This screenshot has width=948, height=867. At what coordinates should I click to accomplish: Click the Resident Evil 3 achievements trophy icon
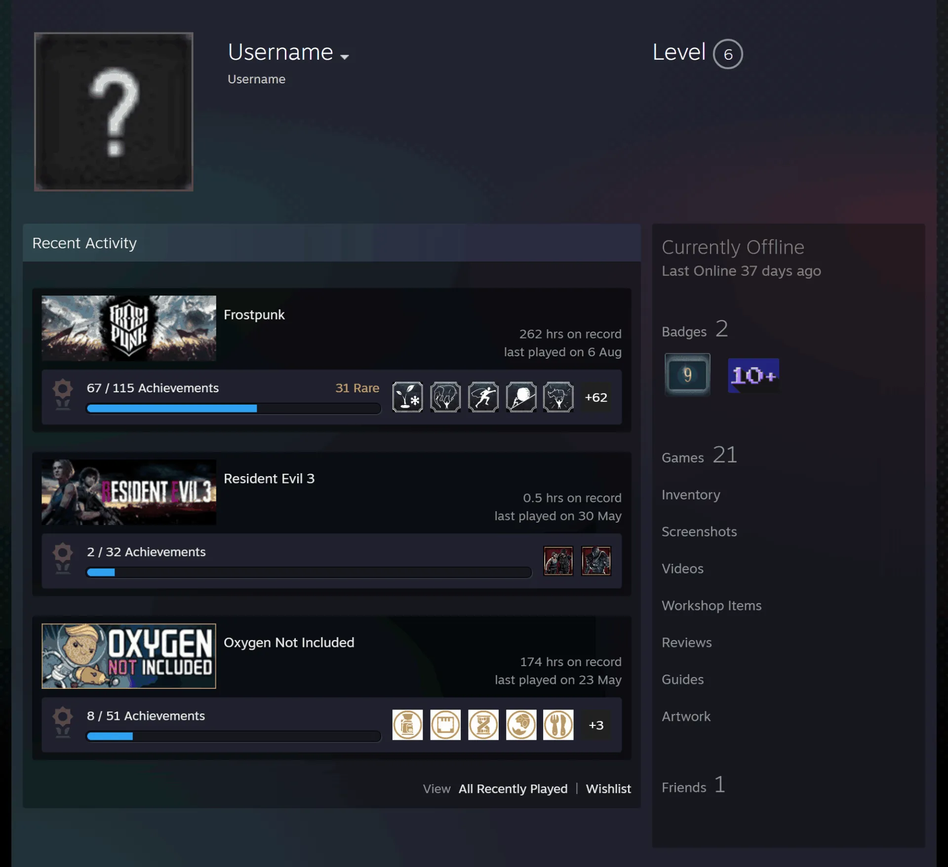click(63, 559)
